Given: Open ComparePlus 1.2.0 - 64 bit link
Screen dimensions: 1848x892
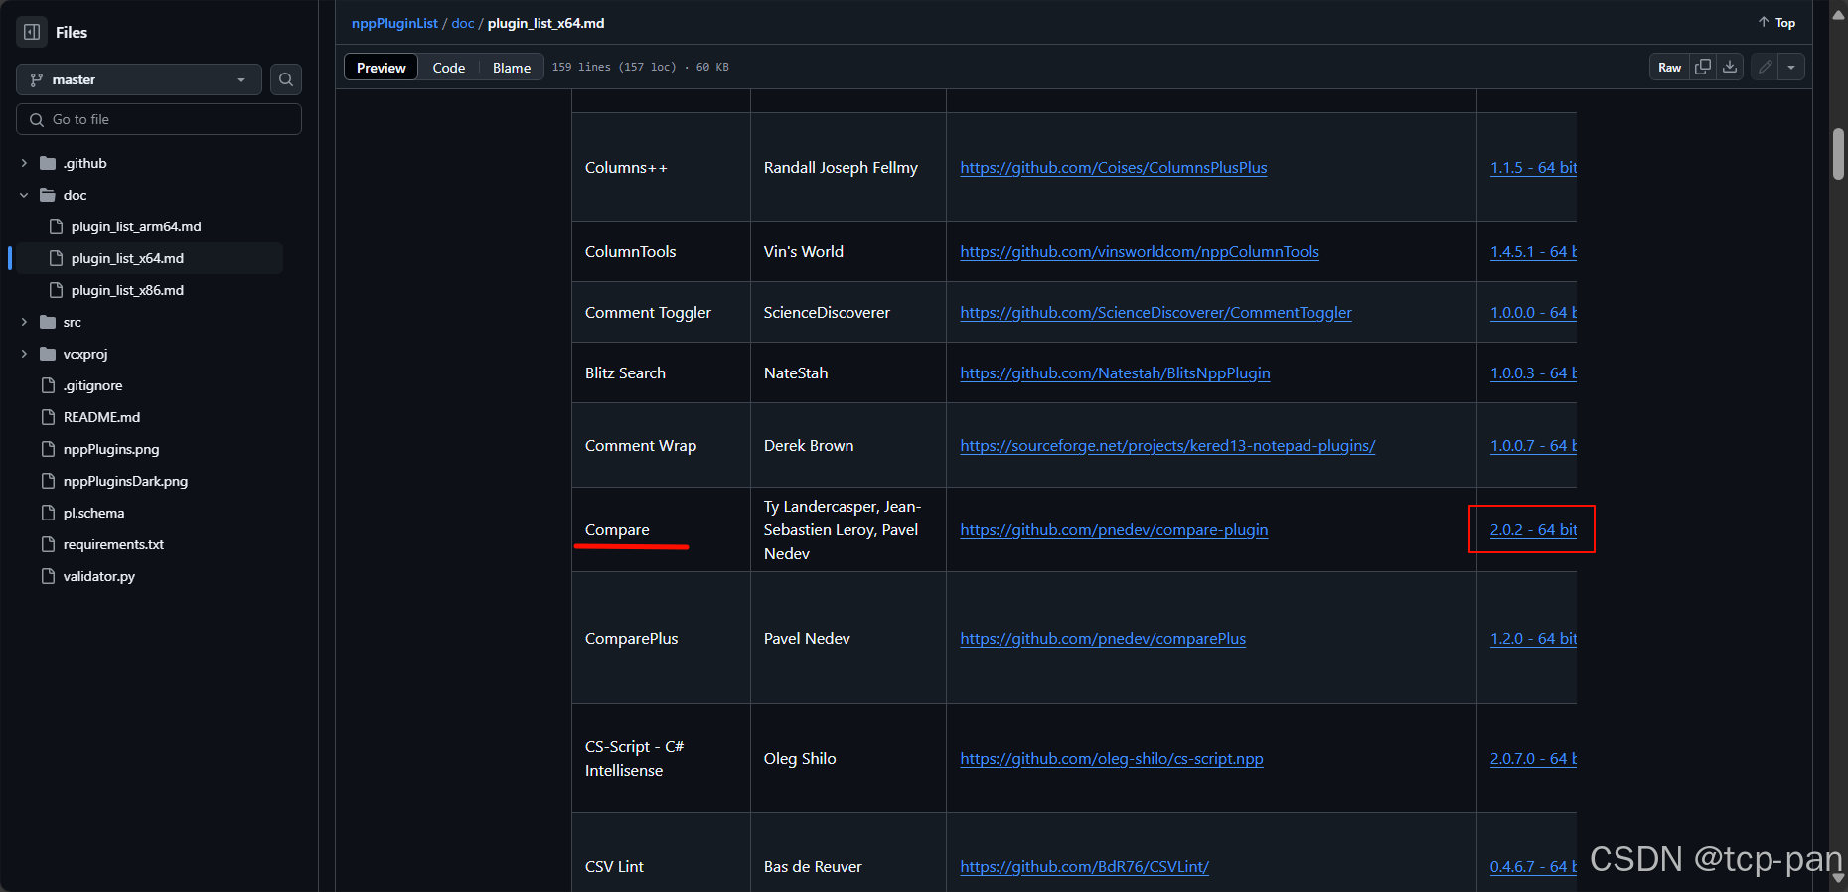Looking at the screenshot, I should (1533, 639).
